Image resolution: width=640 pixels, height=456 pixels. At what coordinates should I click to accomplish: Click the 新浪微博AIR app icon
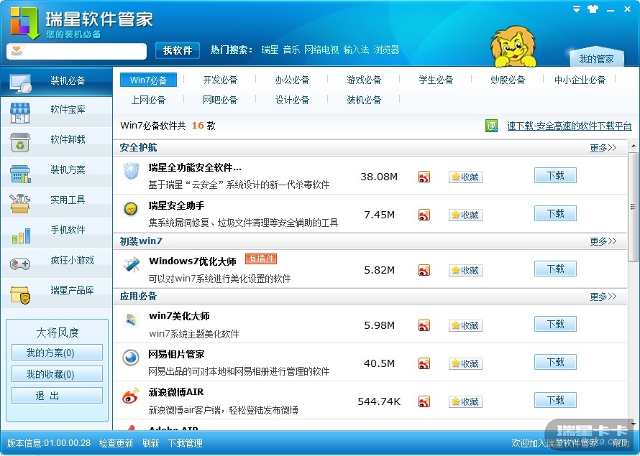[x=131, y=396]
